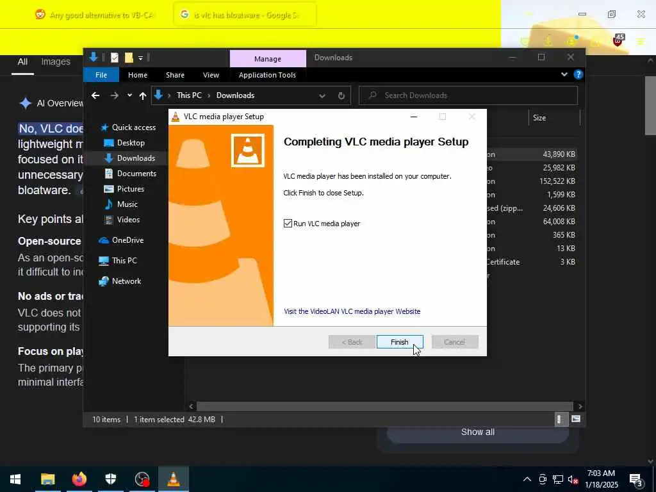Select Google search vlc bloatware tab

point(245,15)
